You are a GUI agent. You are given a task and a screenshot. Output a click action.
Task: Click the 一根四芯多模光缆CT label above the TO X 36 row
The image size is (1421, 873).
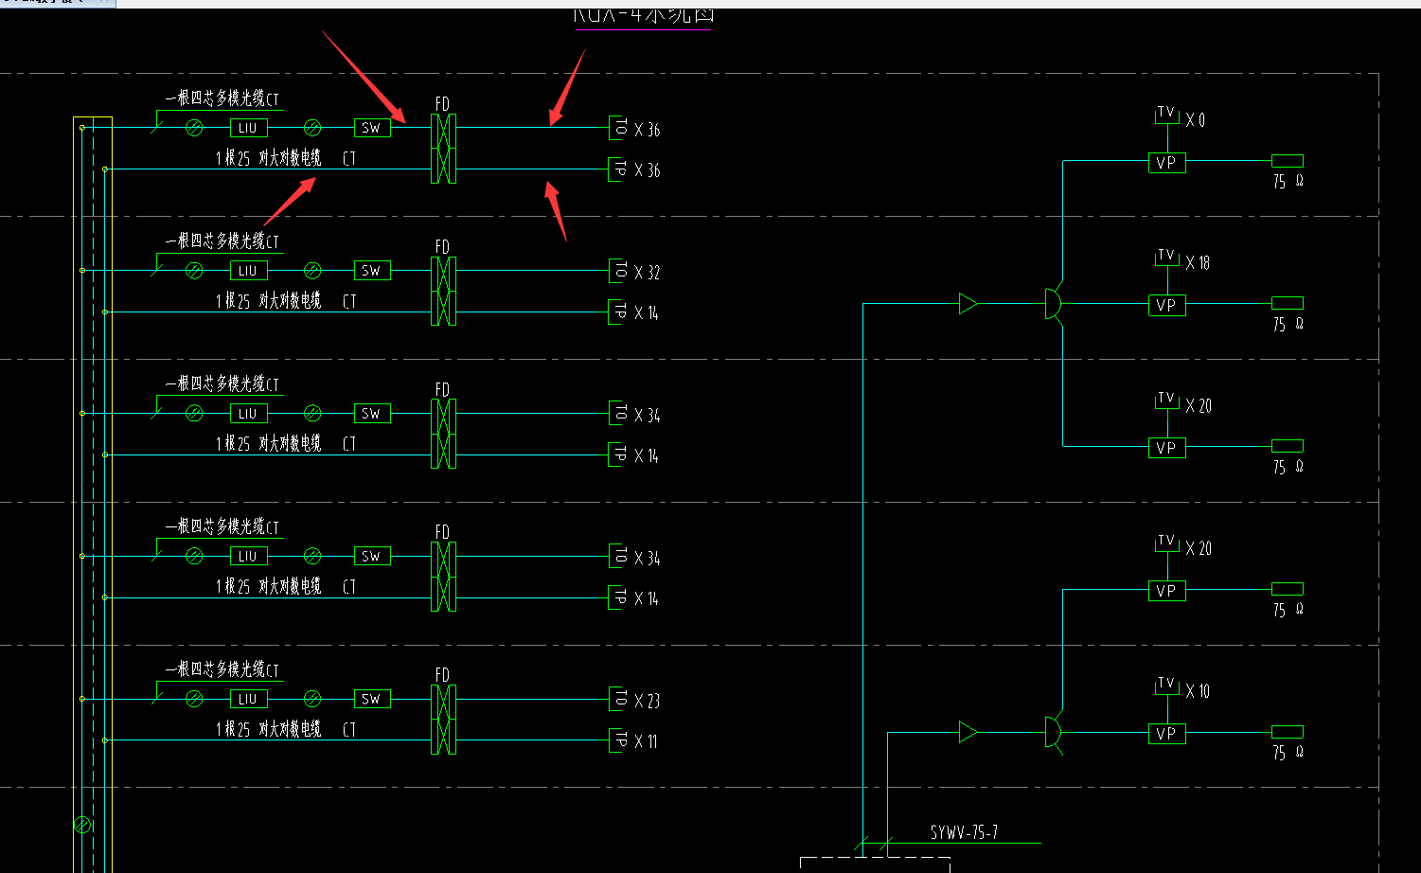[222, 98]
